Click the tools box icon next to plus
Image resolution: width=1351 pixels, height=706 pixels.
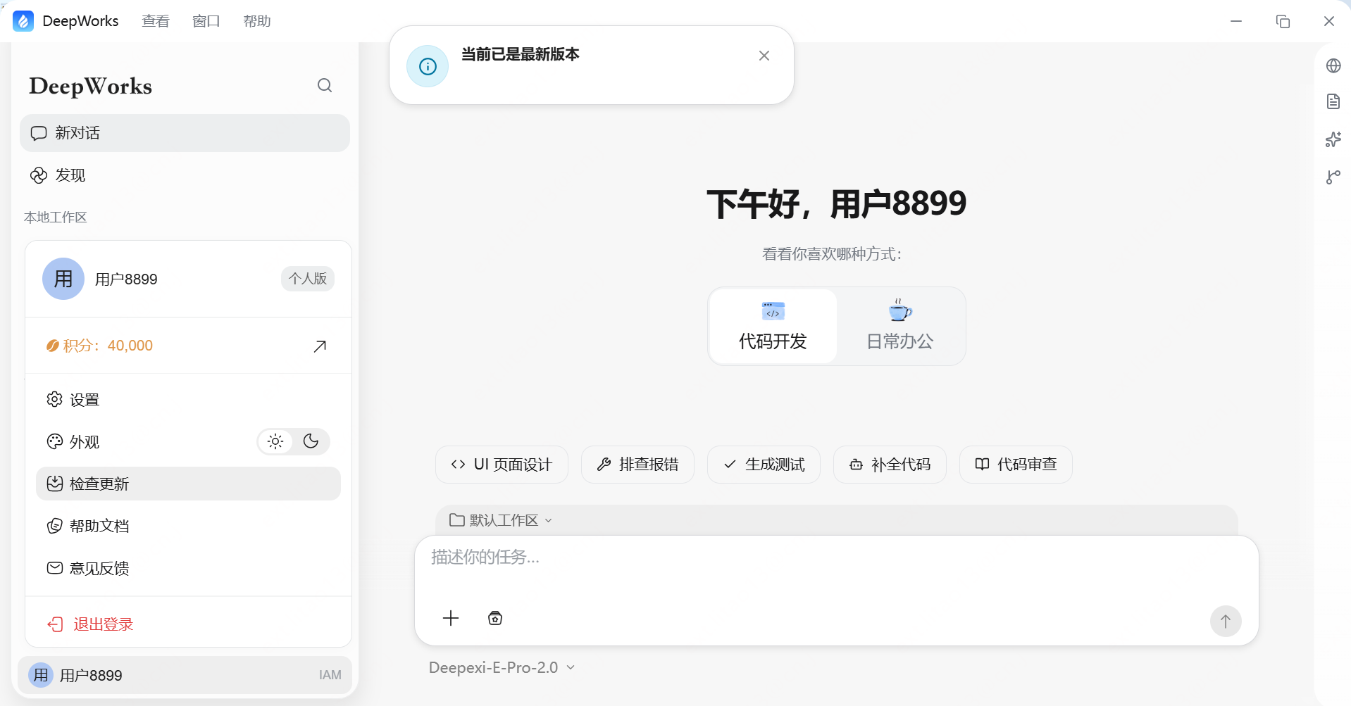[x=495, y=618]
